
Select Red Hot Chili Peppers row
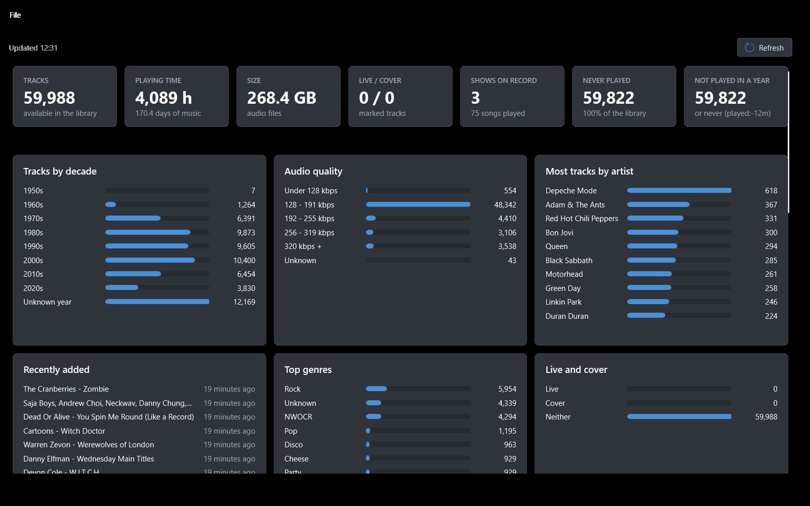[x=661, y=219]
